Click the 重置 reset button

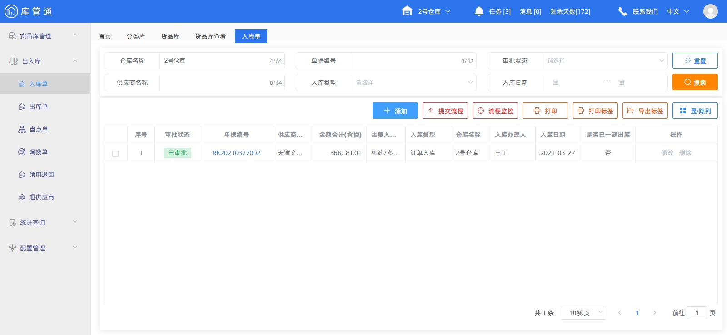[695, 61]
